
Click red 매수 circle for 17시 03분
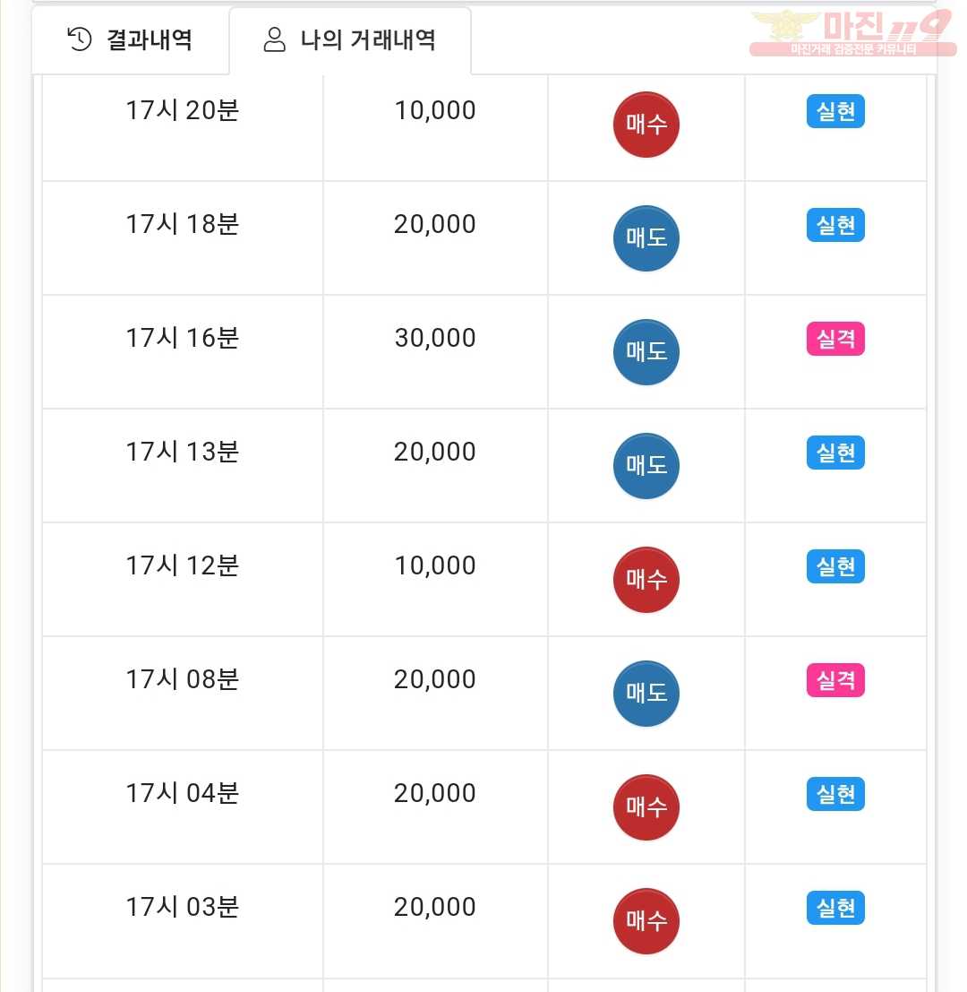pyautogui.click(x=646, y=921)
